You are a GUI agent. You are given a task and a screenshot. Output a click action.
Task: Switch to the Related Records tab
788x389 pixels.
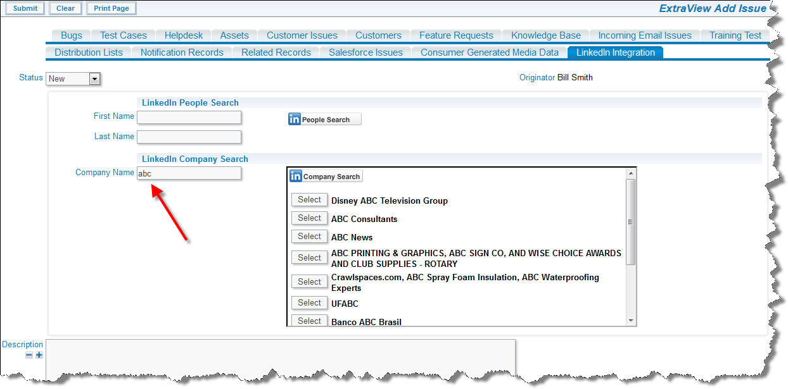click(x=276, y=52)
